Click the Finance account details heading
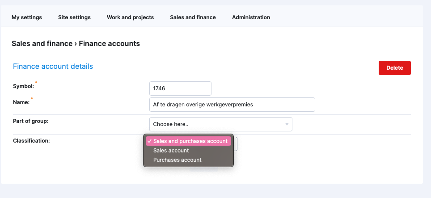 coord(53,66)
